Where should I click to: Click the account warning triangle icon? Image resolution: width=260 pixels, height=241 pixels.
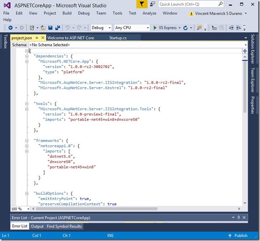pyautogui.click(x=191, y=14)
